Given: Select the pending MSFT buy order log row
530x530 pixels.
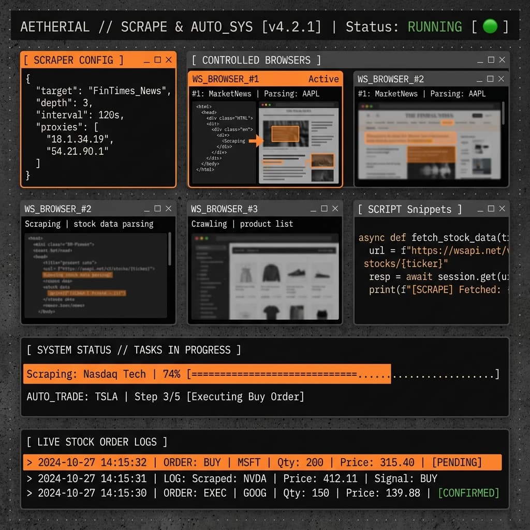Looking at the screenshot, I should 262,462.
